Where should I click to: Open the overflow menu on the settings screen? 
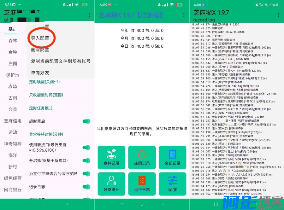point(89,15)
